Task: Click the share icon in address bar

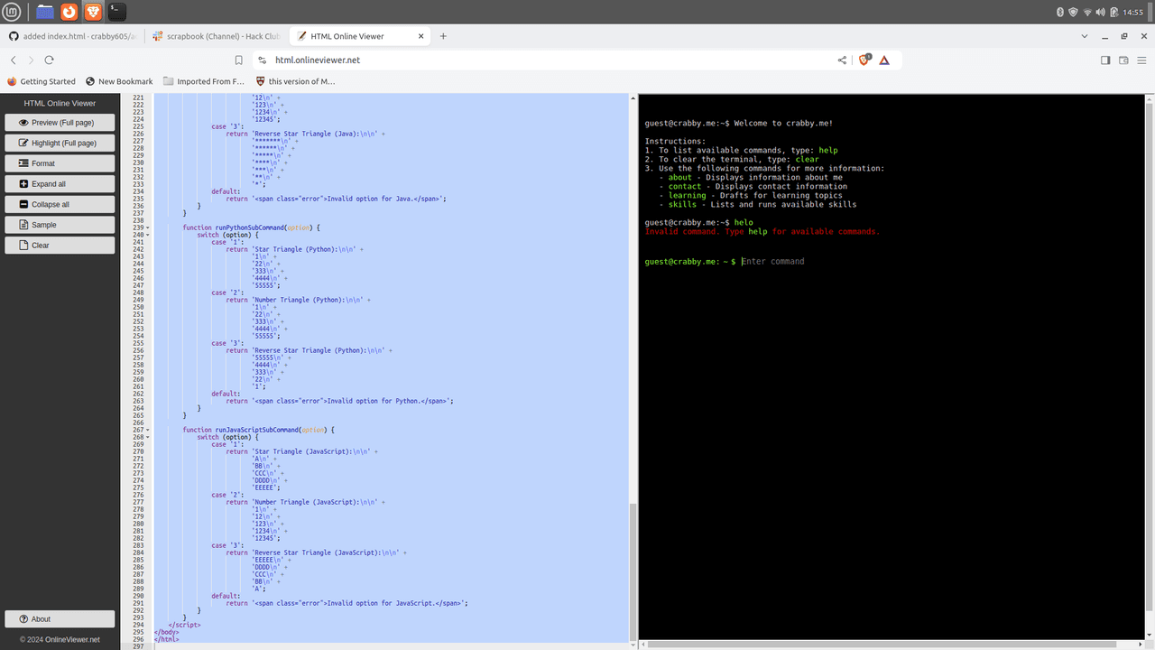Action: click(x=842, y=60)
